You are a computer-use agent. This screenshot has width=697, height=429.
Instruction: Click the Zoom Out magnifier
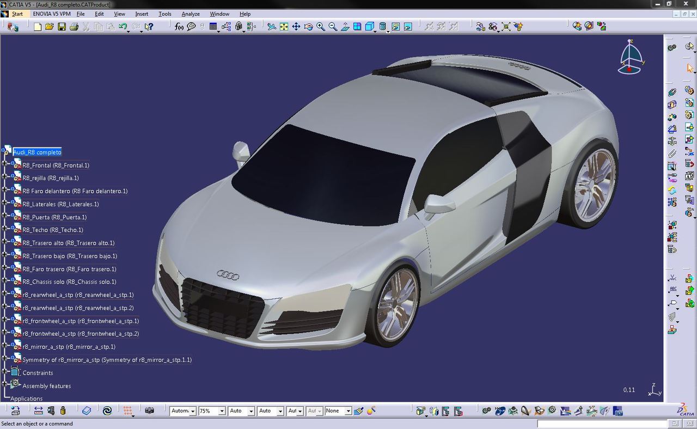333,27
